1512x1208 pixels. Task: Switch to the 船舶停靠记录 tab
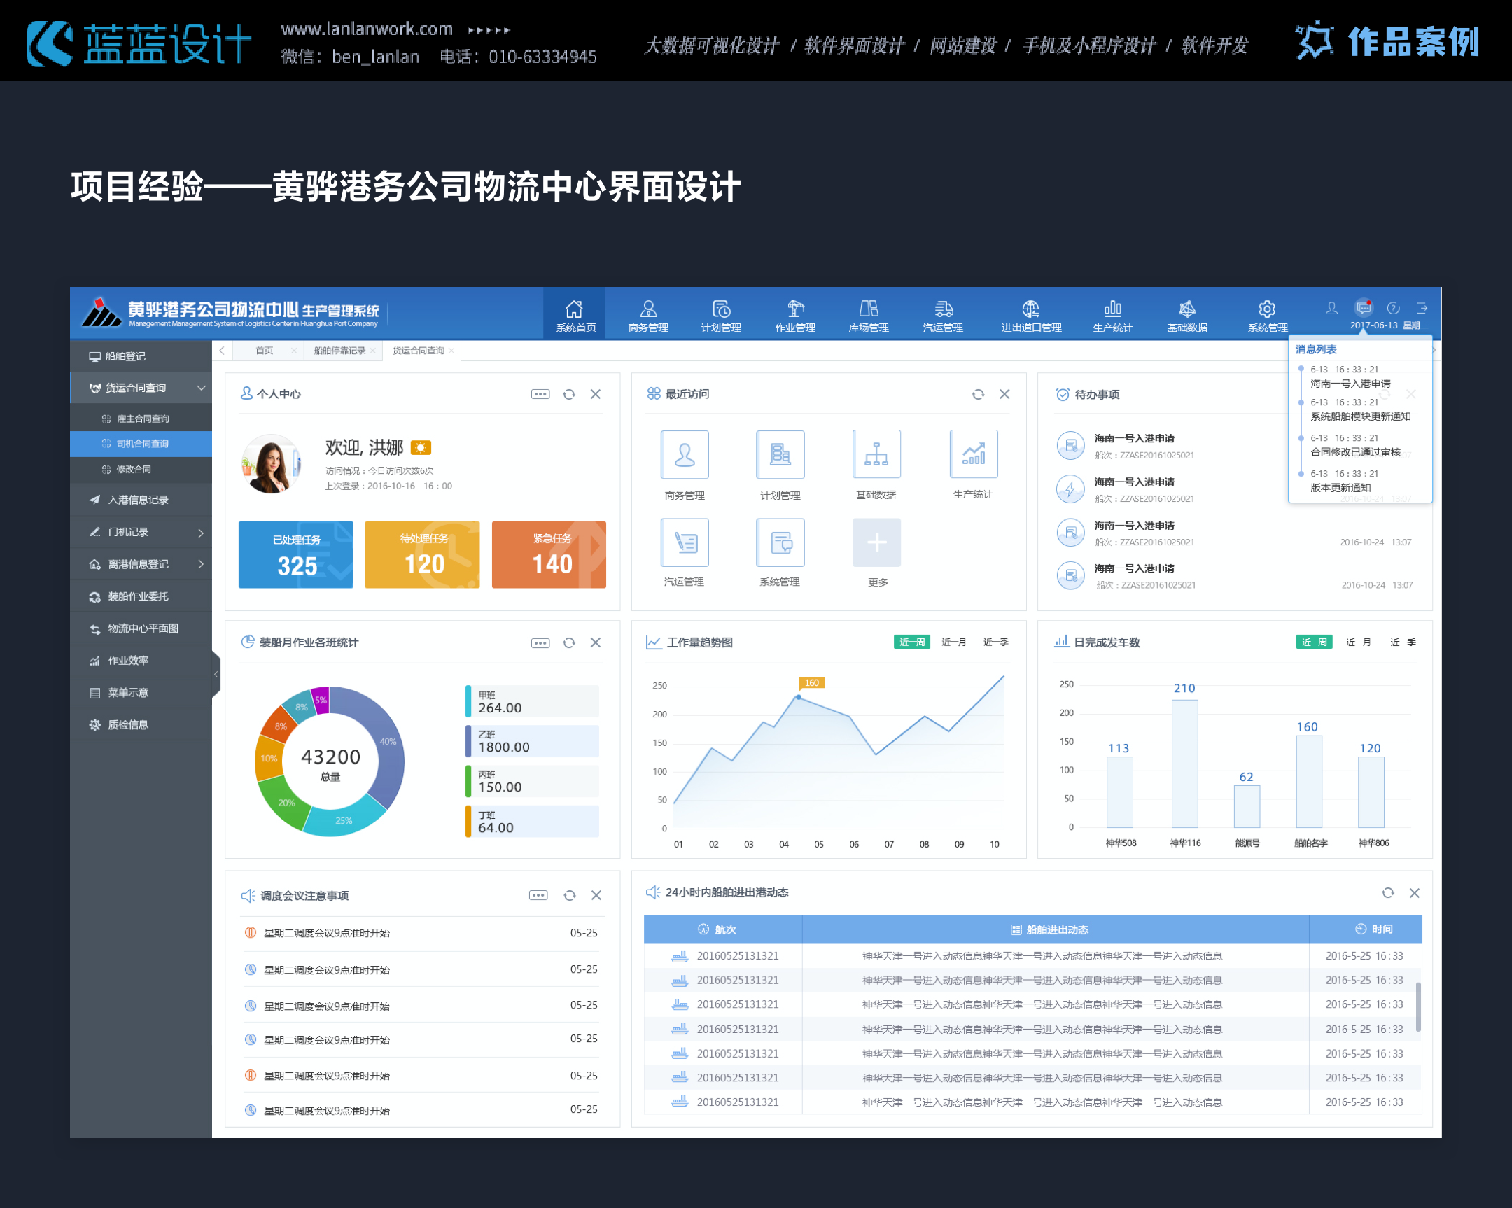point(339,351)
